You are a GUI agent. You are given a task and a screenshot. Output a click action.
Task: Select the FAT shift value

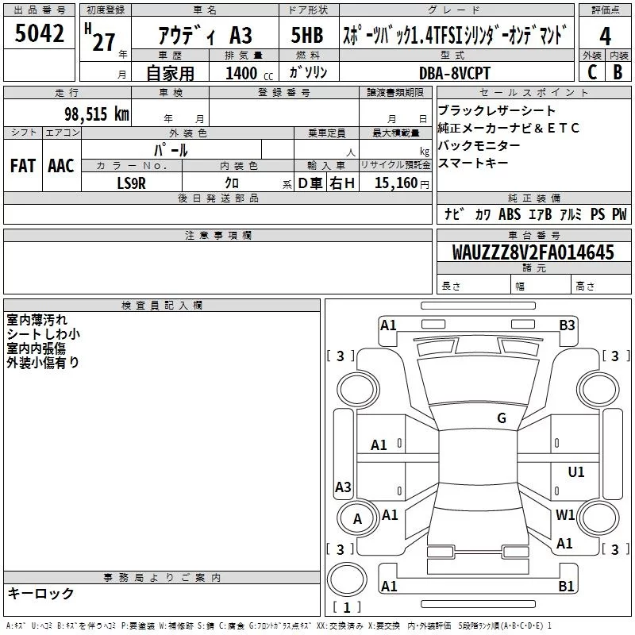23,166
